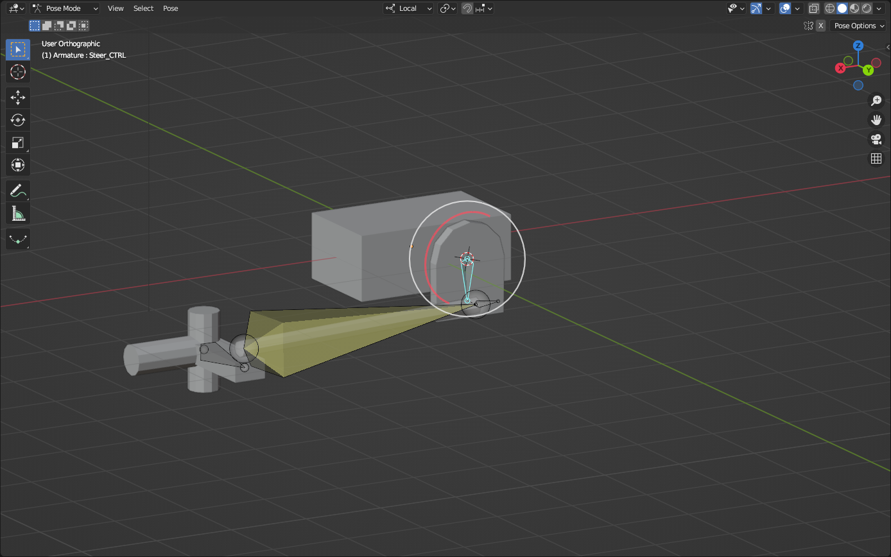The height and width of the screenshot is (557, 891).
Task: Click the Zoom viewport magnifier icon
Action: pos(876,101)
